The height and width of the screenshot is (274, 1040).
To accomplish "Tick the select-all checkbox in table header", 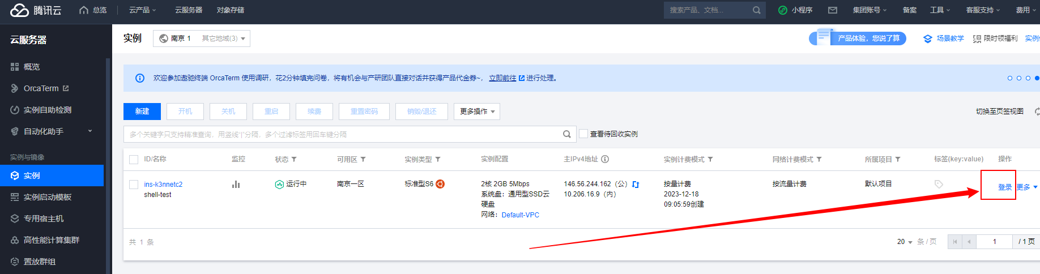I will [134, 160].
